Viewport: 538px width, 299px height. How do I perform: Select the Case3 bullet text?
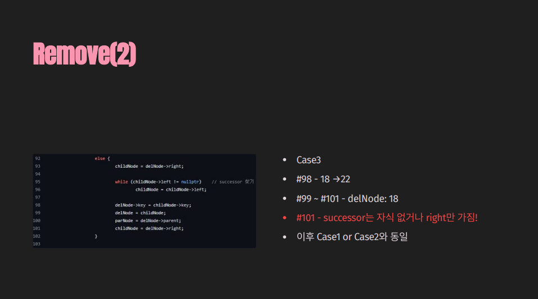(309, 160)
